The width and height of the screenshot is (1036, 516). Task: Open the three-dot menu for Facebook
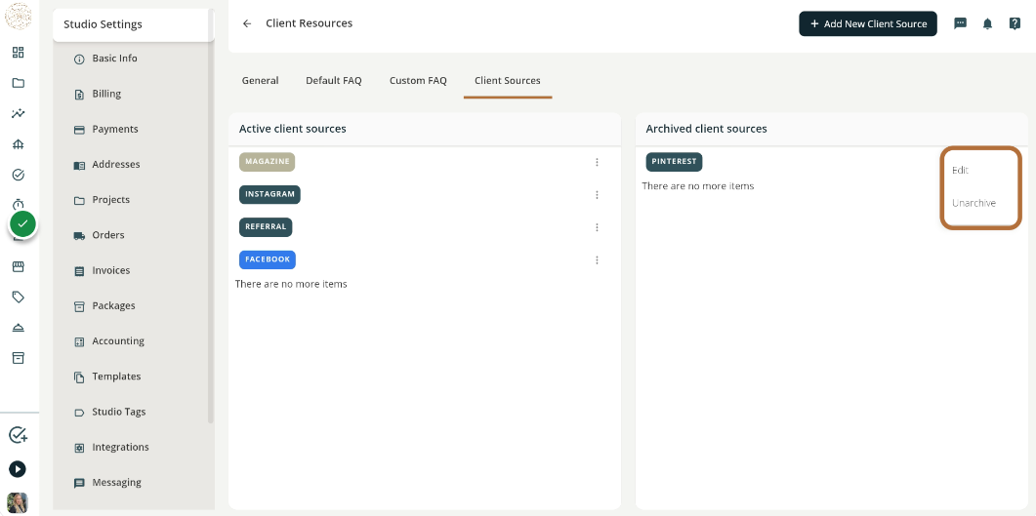pos(597,260)
